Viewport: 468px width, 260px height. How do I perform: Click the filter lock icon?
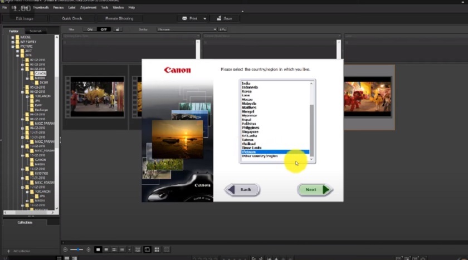point(118,30)
